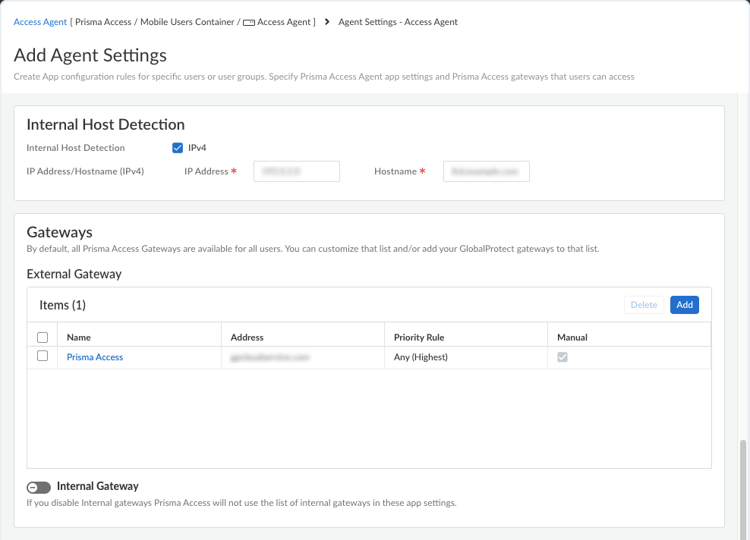Screen dimensions: 750x540
Task: Add a new external gateway
Action: click(x=685, y=305)
